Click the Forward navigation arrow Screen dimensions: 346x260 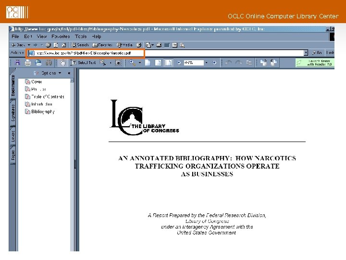35,45
